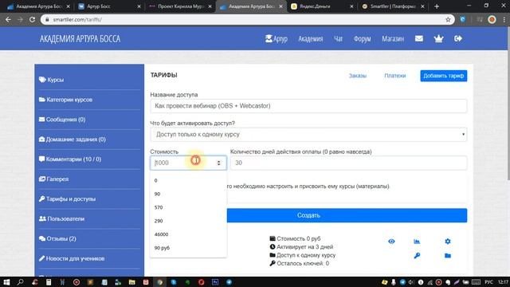Select suggestion 90 руб in cost list
This screenshot has width=510, height=287.
coord(188,248)
